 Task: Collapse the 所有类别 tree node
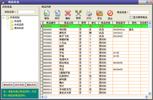[3, 18]
